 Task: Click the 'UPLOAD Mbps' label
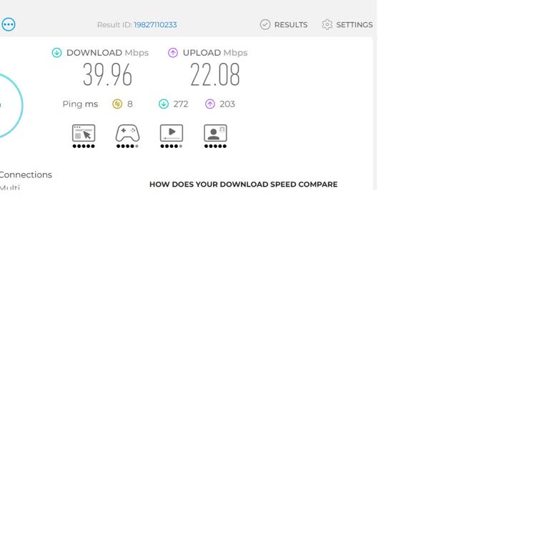[215, 53]
